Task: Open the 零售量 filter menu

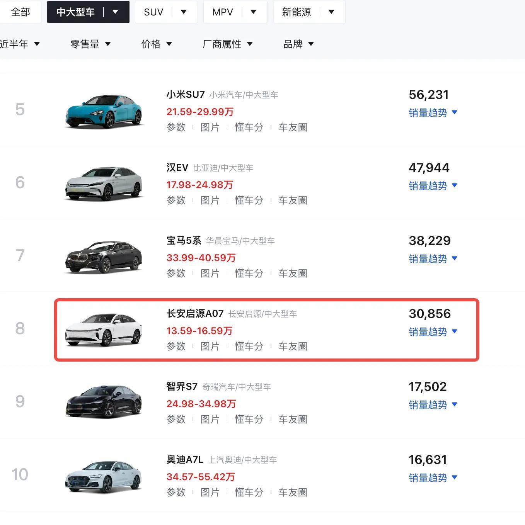Action: [x=90, y=44]
